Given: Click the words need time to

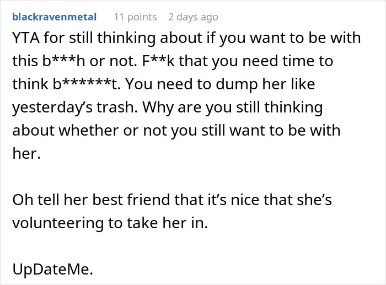Looking at the screenshot, I should 287,61.
